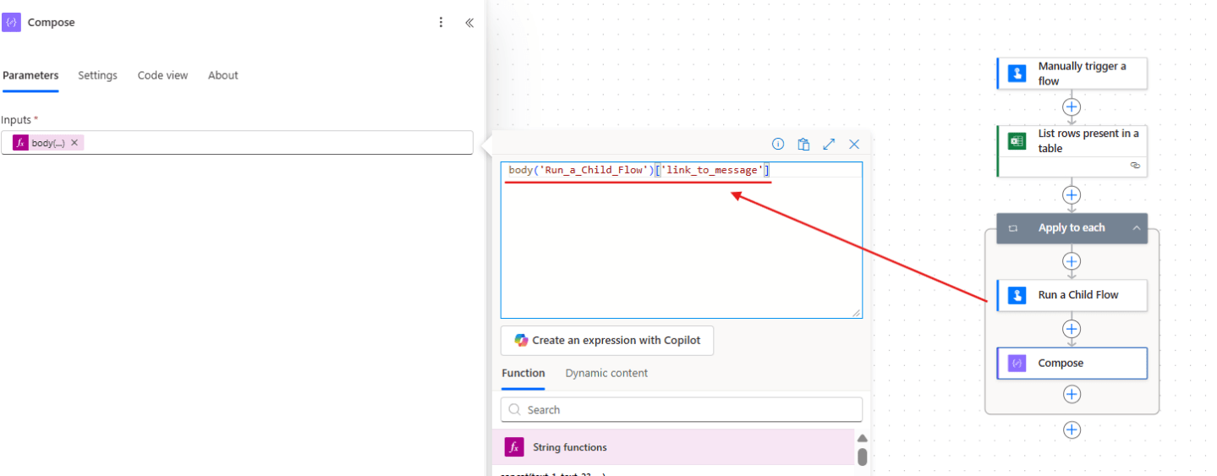Click Create an expression with Copilot
The width and height of the screenshot is (1217, 476).
coord(607,341)
